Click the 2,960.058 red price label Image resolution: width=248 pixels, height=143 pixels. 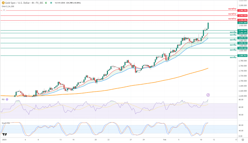pyautogui.click(x=242, y=15)
